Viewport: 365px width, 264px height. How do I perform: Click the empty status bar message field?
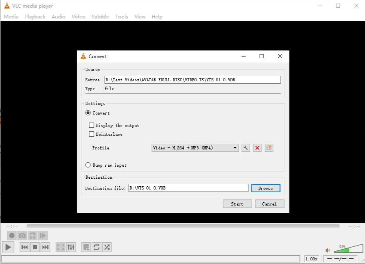151,259
